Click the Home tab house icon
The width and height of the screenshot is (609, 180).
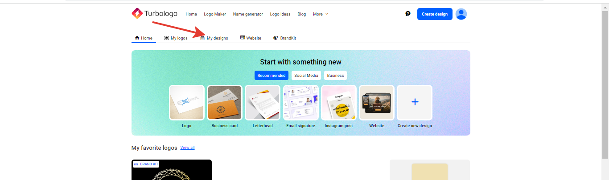pos(137,38)
